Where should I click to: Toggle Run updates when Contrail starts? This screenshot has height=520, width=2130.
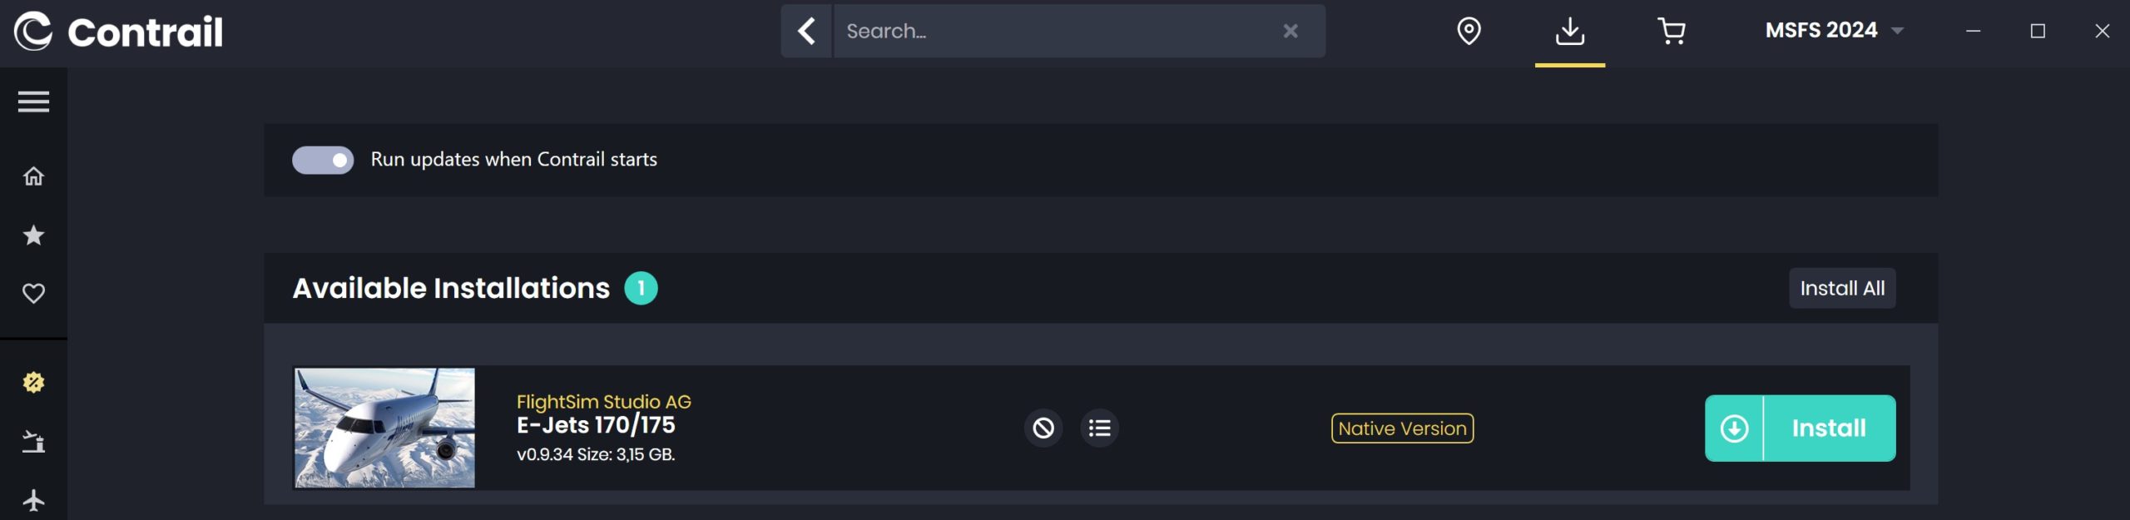tap(323, 160)
